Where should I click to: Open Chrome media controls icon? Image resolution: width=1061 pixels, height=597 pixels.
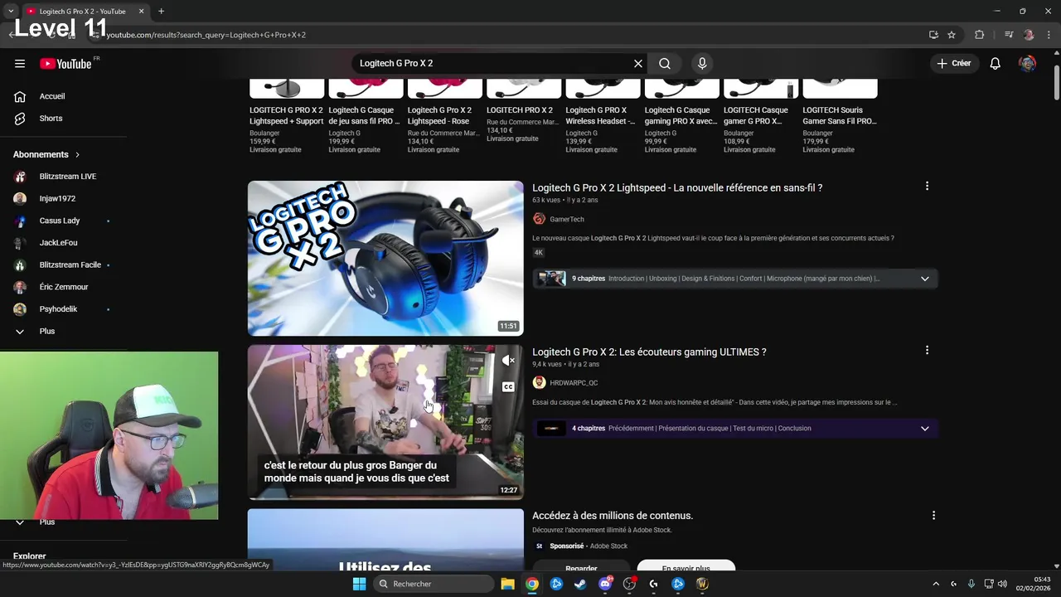click(1009, 35)
